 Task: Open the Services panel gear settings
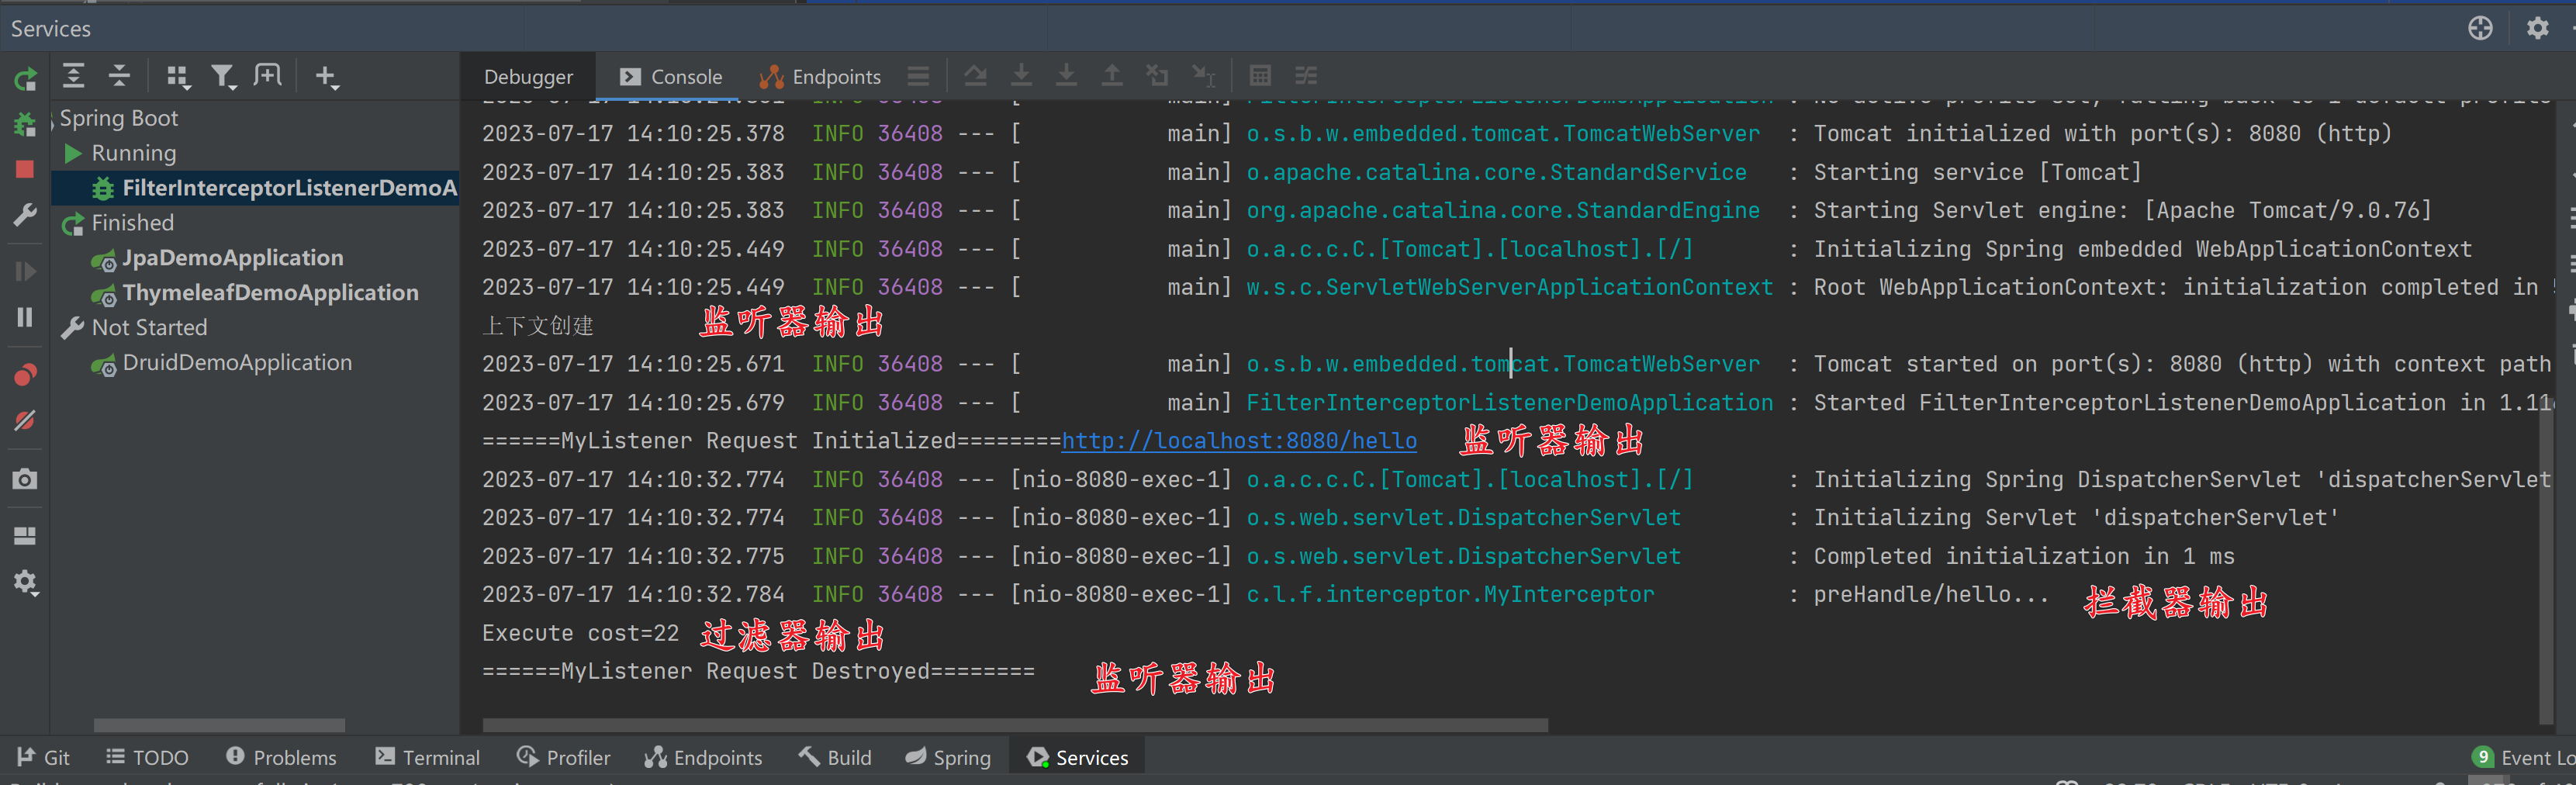pos(2537,28)
